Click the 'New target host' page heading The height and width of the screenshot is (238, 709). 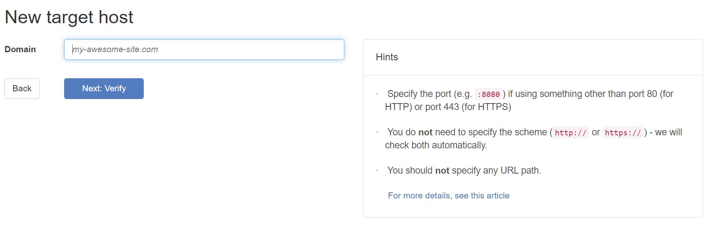click(69, 17)
